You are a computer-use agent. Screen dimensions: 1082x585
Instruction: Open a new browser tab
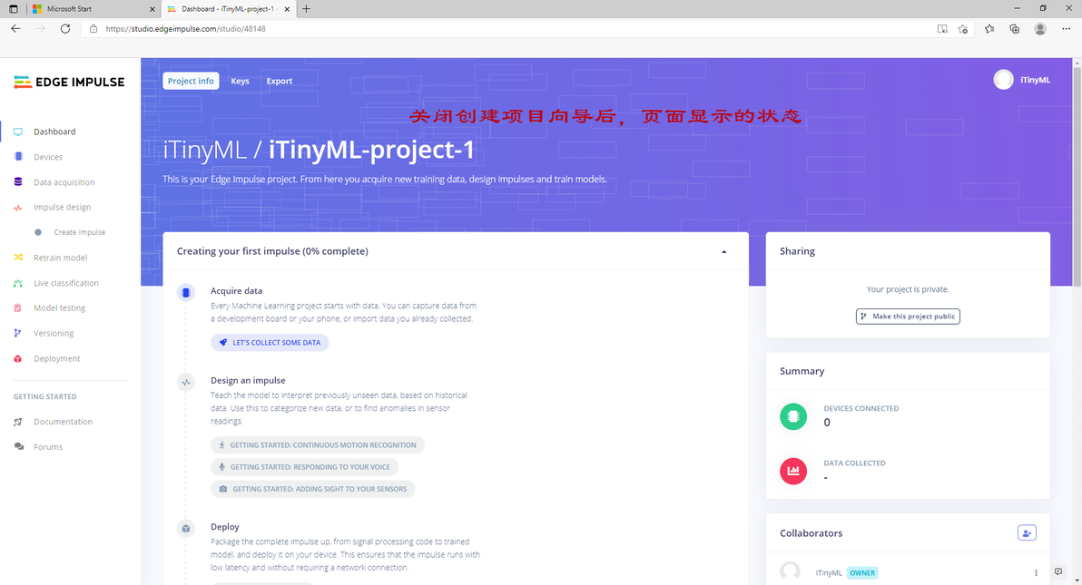point(307,9)
